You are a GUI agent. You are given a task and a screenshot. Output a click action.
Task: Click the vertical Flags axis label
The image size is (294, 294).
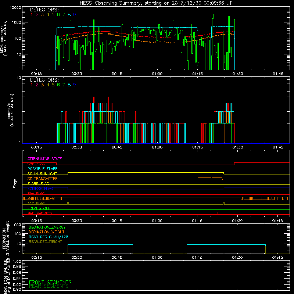[x=15, y=183]
